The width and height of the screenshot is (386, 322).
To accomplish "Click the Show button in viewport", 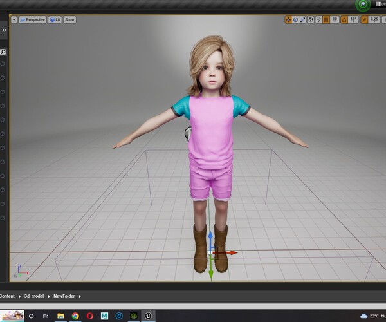I will 69,20.
